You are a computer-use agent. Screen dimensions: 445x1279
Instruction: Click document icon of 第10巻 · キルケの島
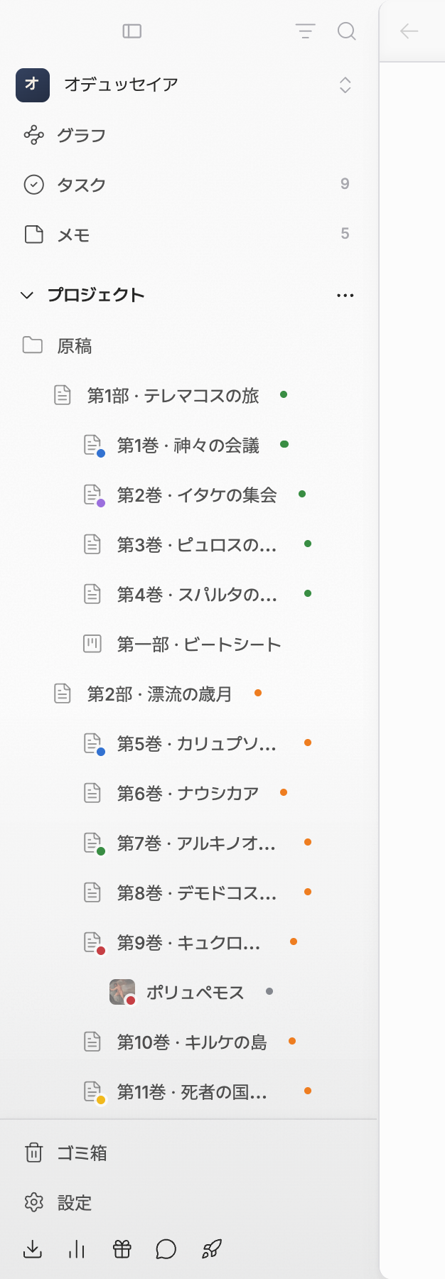[x=92, y=1042]
